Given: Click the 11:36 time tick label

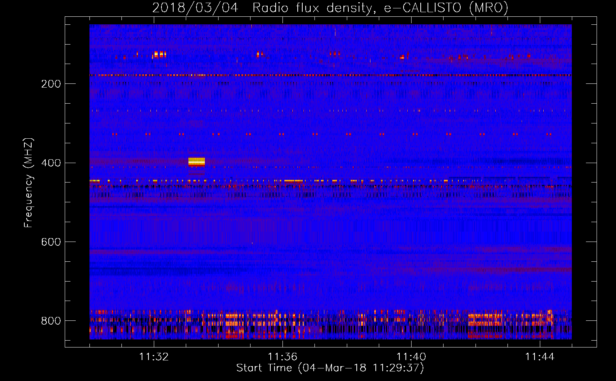Looking at the screenshot, I should click(x=282, y=357).
